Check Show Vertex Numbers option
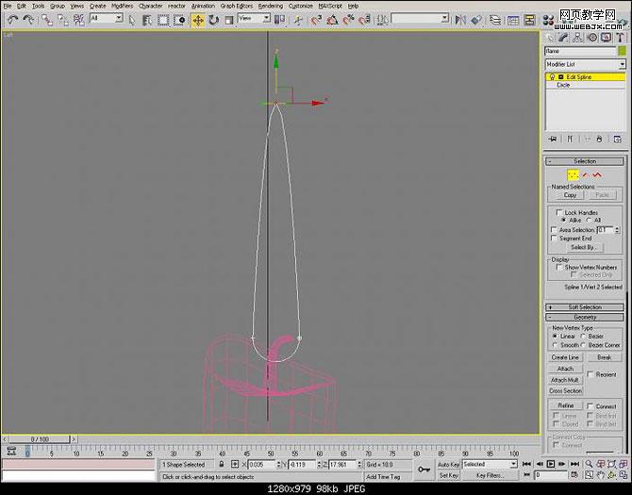 pos(559,267)
